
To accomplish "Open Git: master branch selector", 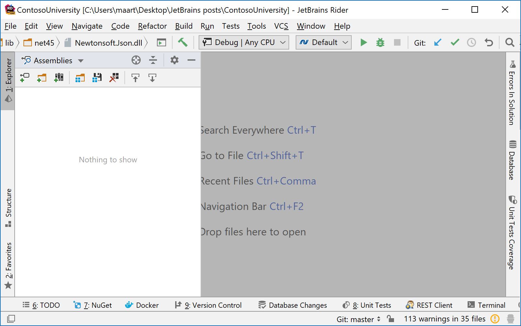I will [359, 319].
